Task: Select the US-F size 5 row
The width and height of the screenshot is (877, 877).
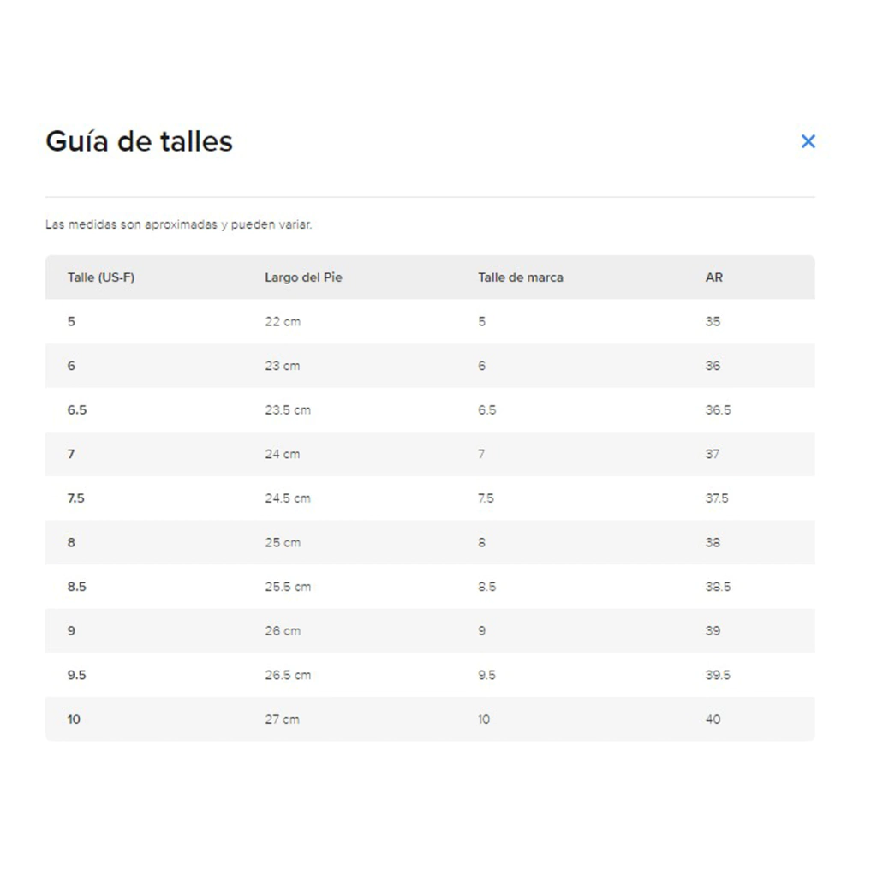Action: point(71,322)
